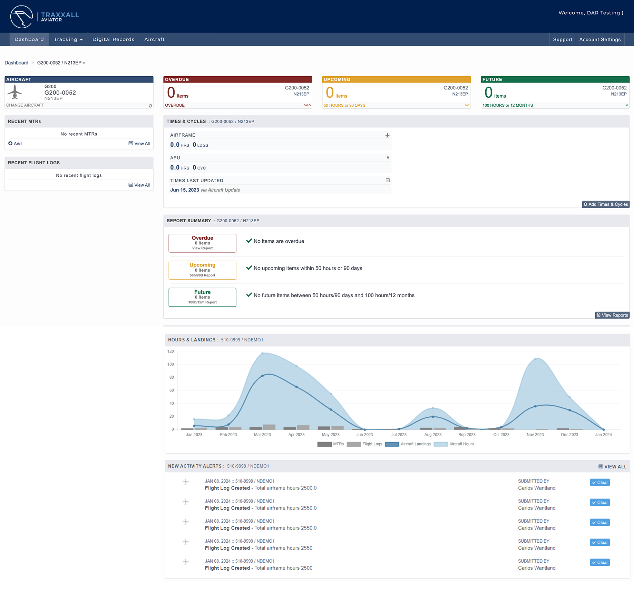Open the kebab menu next to Welcome text

(x=623, y=13)
